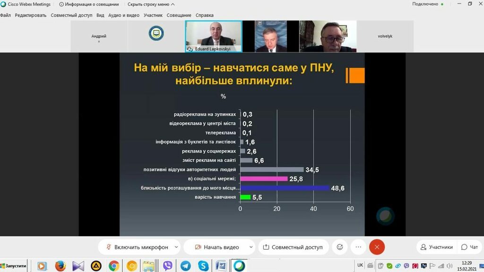Open the Word document in taskbar
Viewport: 484px width, 272px height.
point(221,266)
